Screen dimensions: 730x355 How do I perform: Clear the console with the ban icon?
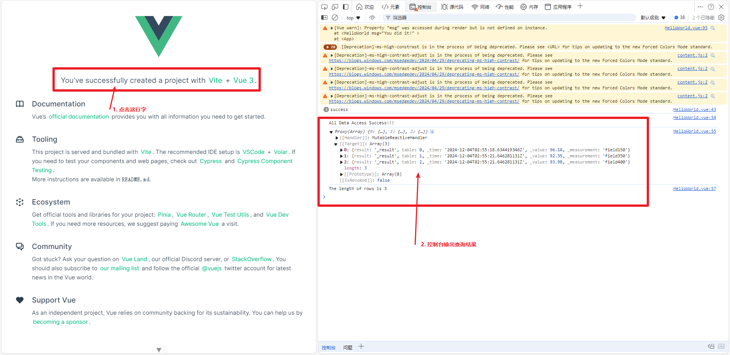click(335, 17)
